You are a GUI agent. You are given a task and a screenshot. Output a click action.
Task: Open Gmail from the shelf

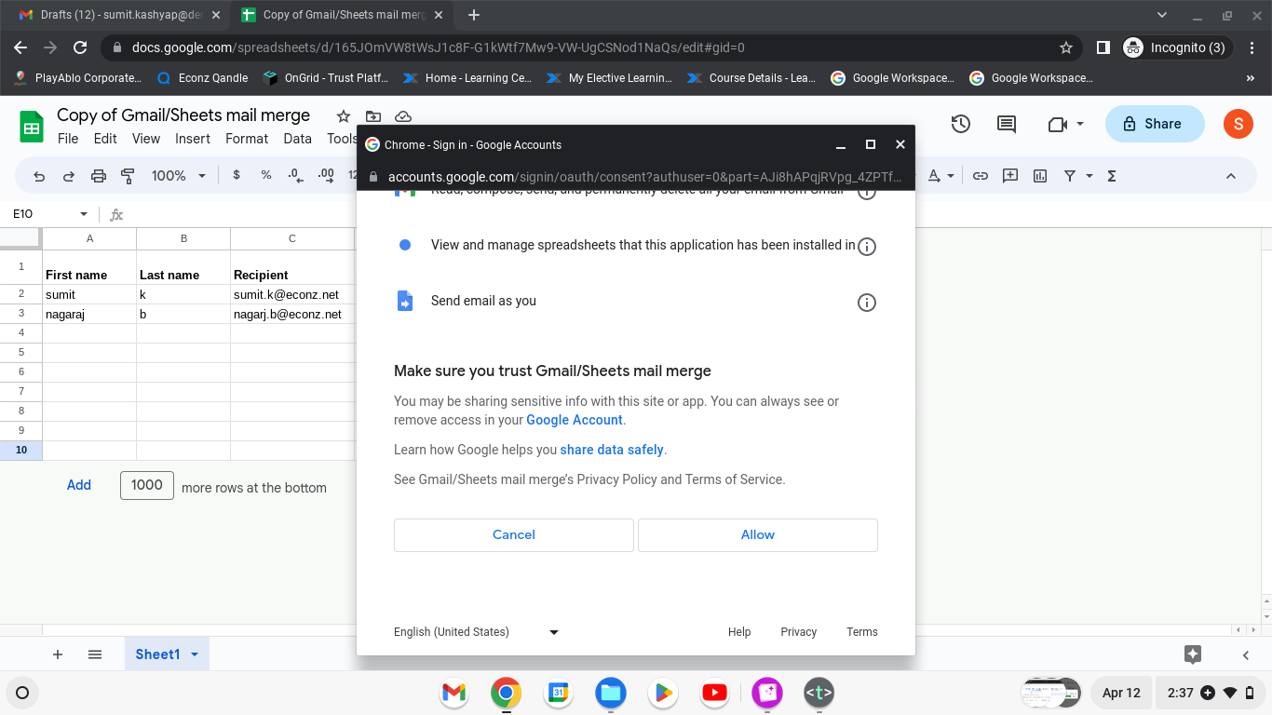(x=453, y=693)
